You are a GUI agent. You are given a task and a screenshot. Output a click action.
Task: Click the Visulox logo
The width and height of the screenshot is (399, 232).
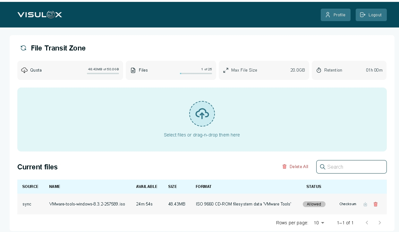pyautogui.click(x=40, y=15)
